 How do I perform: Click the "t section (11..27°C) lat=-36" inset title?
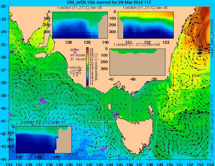[x=145, y=8]
